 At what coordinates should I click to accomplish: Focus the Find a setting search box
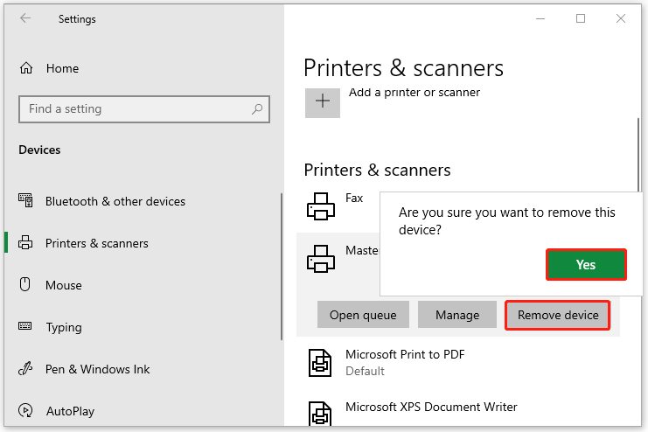(x=143, y=109)
